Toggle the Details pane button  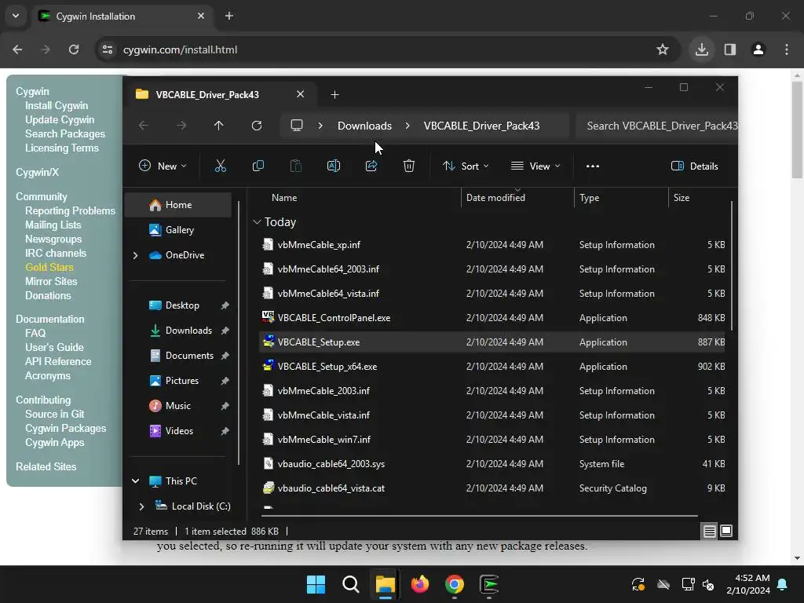click(x=695, y=166)
